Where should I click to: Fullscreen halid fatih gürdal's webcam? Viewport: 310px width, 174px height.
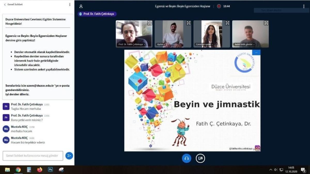(x=266, y=23)
